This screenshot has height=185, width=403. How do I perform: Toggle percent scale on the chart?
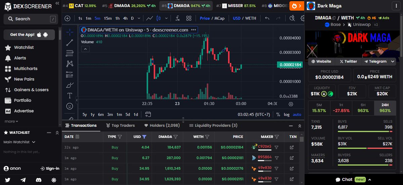[x=278, y=114]
